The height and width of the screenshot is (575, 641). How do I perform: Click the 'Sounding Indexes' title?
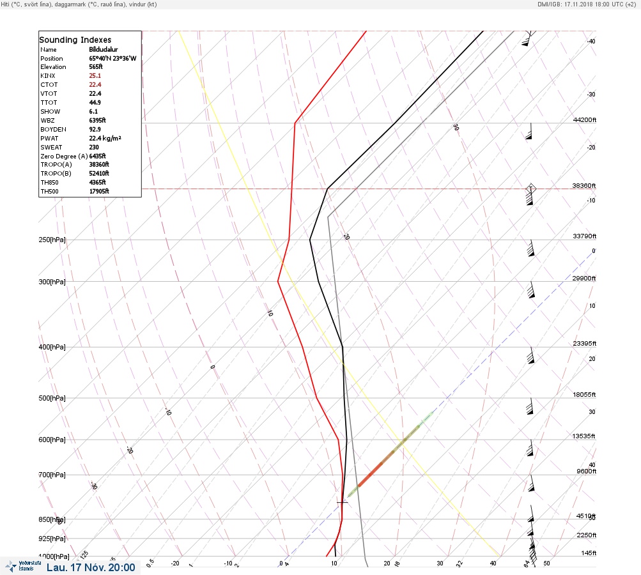(75, 40)
